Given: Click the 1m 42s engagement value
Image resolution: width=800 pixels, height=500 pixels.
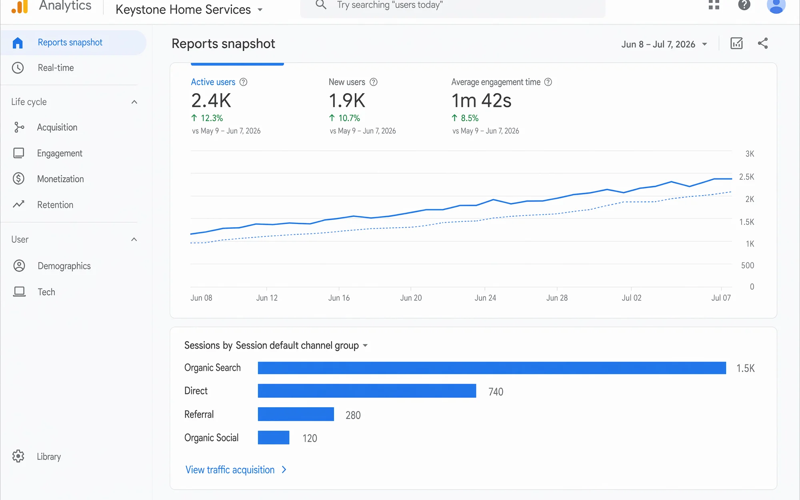Looking at the screenshot, I should pyautogui.click(x=481, y=100).
